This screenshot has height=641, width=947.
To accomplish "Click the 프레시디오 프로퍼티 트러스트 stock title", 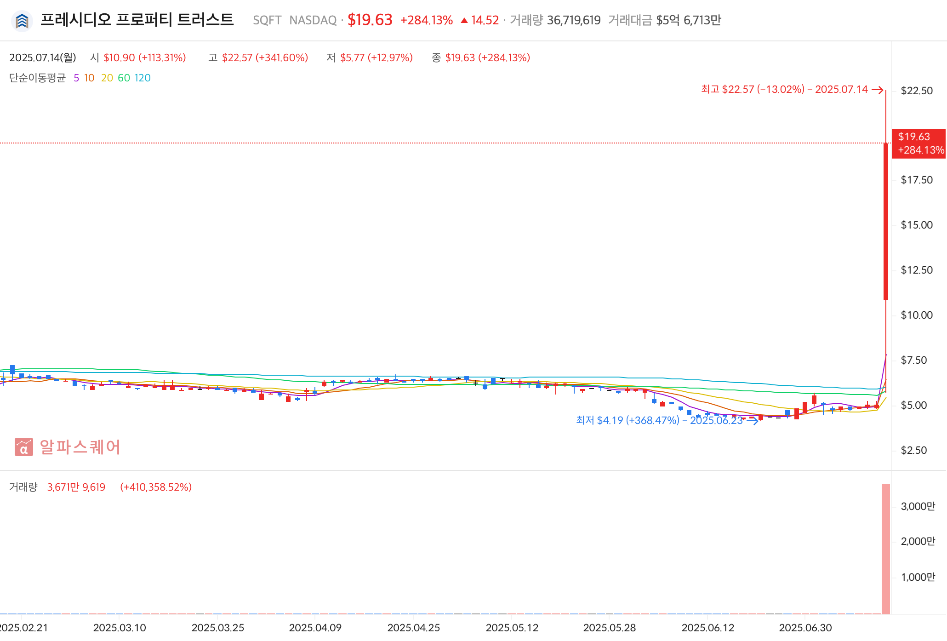I will click(137, 20).
